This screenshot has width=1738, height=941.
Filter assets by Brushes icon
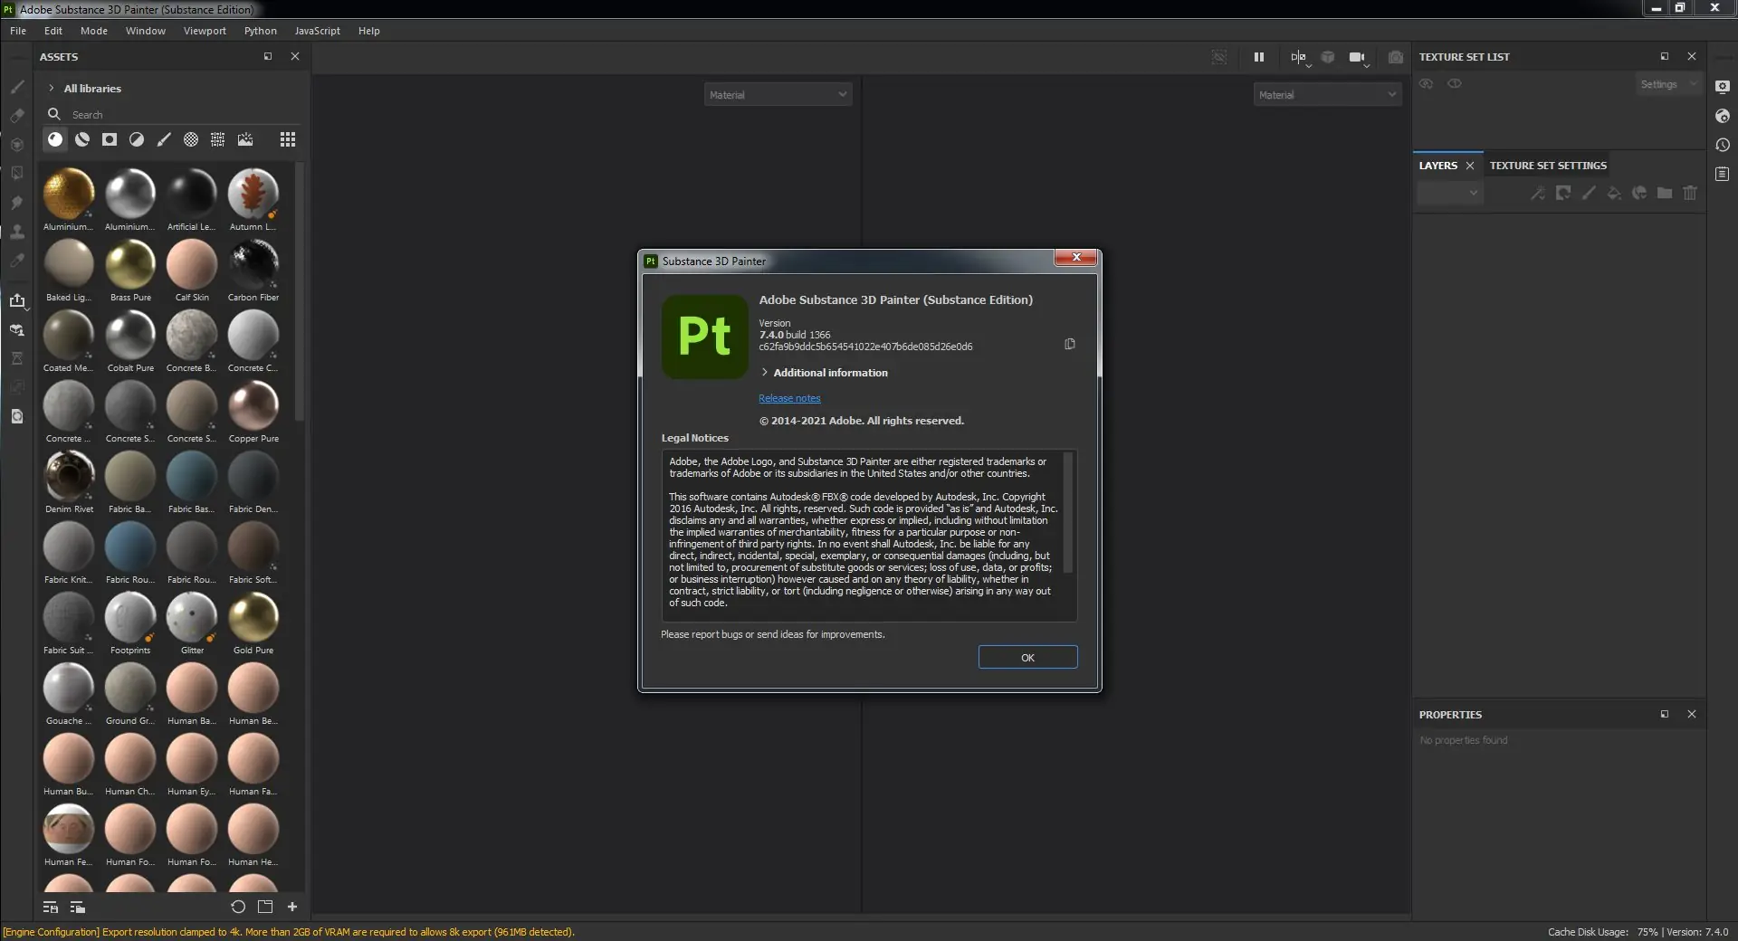click(x=164, y=139)
